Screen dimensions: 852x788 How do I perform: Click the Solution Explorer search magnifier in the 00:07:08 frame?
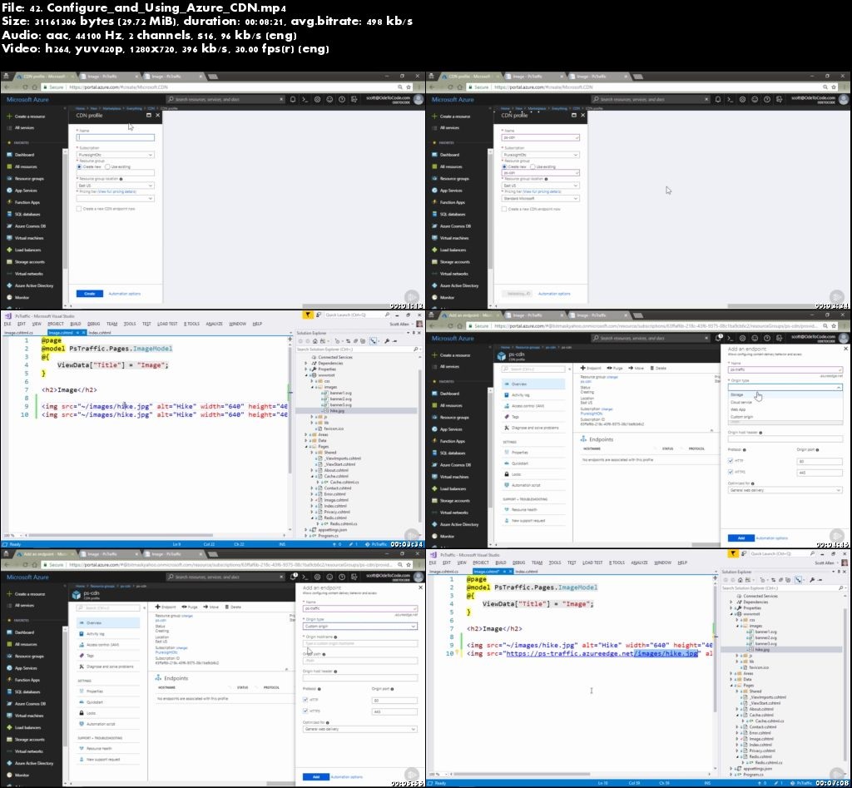click(x=840, y=588)
